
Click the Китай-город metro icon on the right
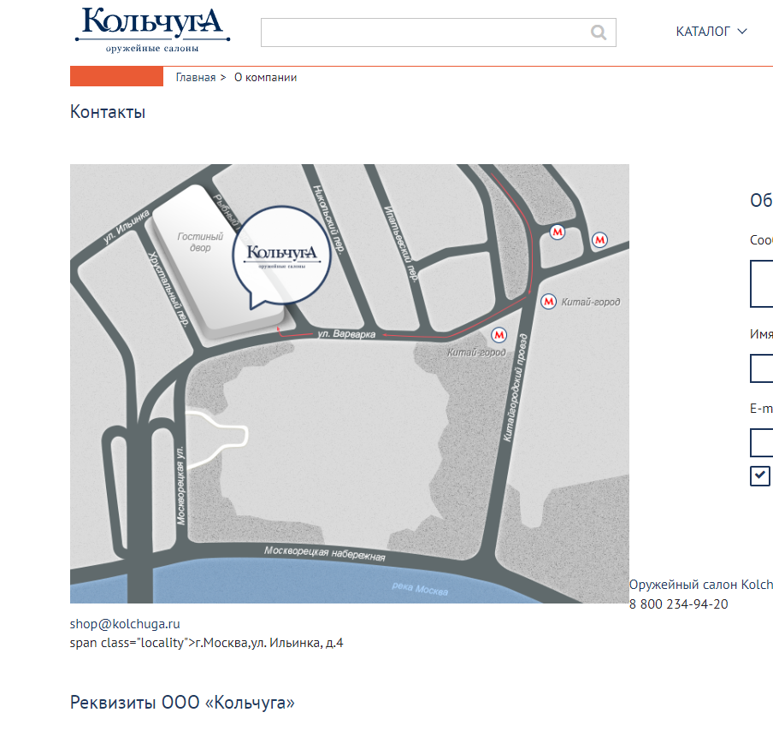click(x=549, y=301)
